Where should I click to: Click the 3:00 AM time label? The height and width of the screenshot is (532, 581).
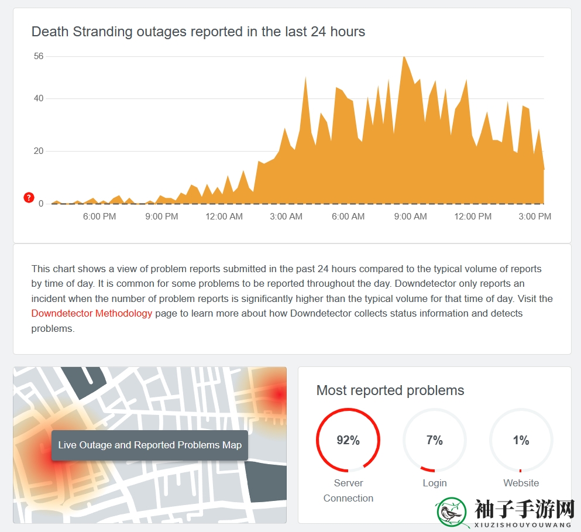[286, 217]
